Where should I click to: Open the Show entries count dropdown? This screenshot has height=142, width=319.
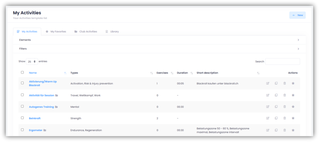click(x=32, y=62)
